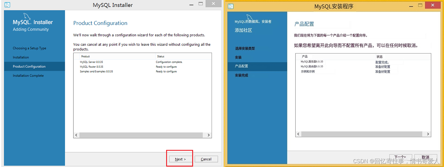The height and width of the screenshot is (167, 444).
Task: Click MySQL Installer title bar app icon
Action: pos(8,5)
